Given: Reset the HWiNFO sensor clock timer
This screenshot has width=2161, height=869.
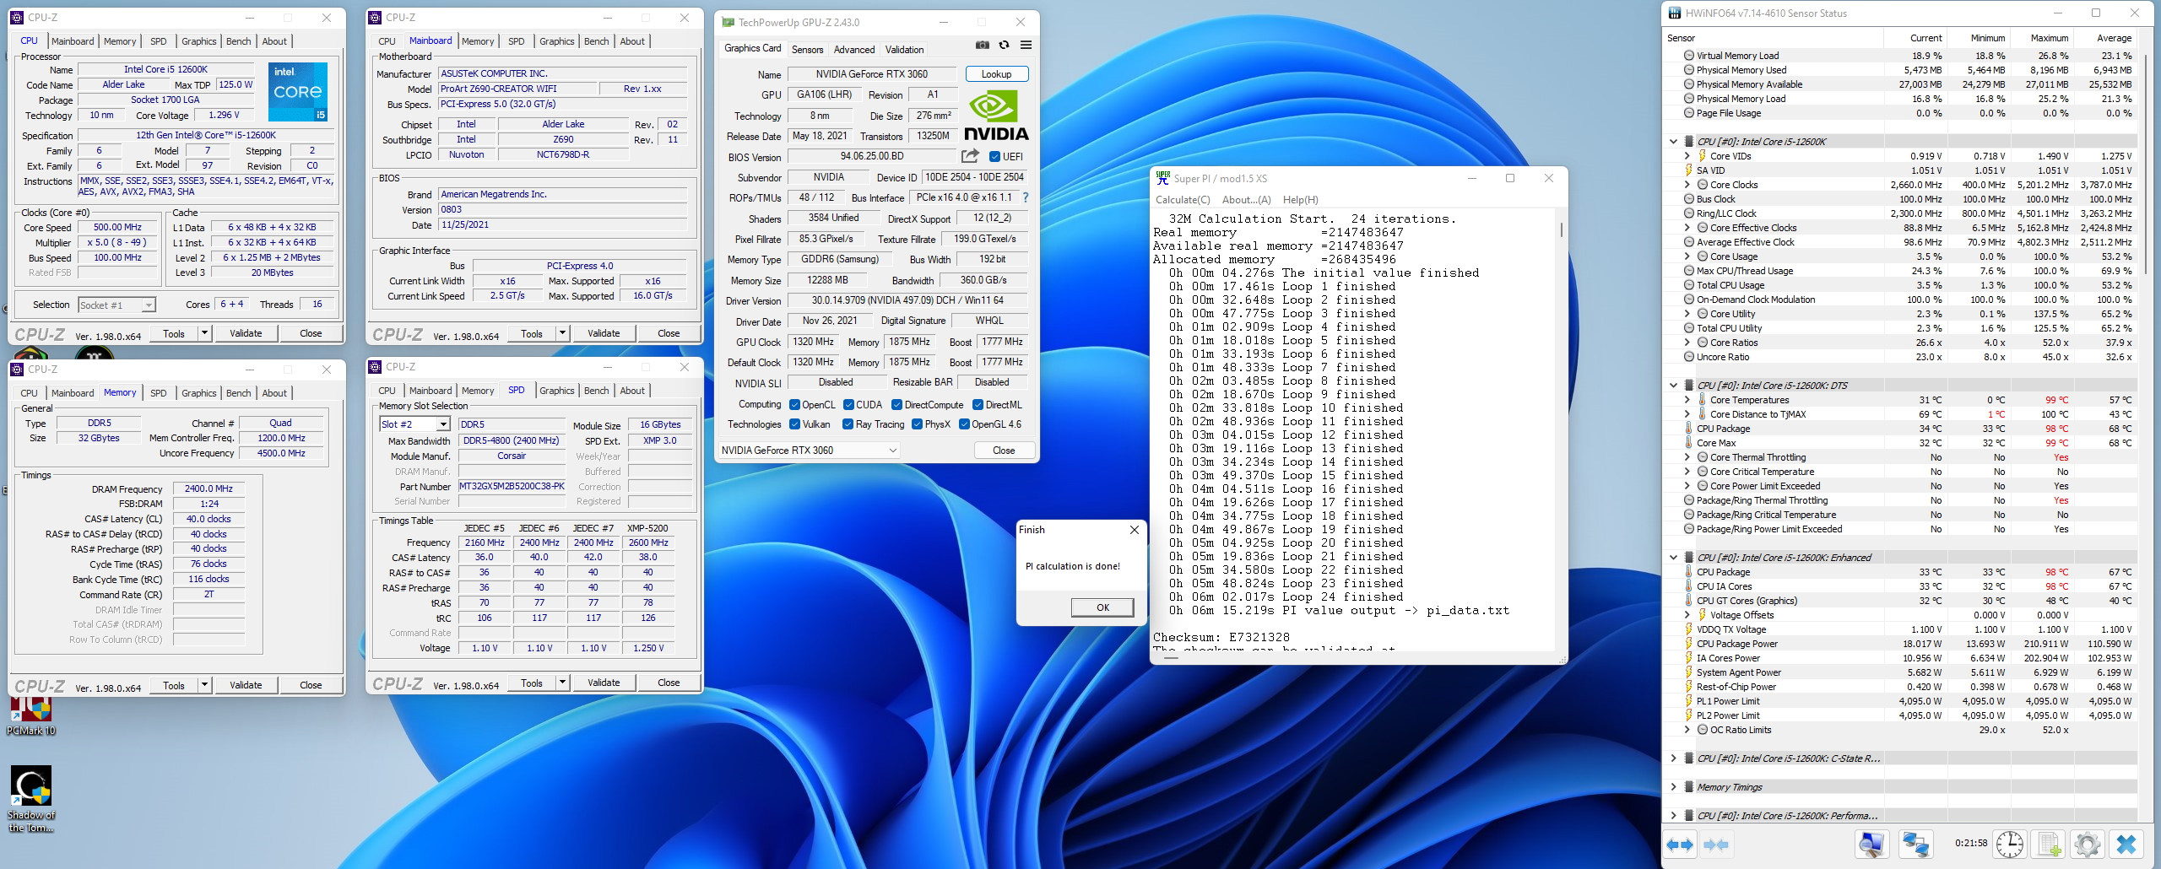Looking at the screenshot, I should 2010,844.
